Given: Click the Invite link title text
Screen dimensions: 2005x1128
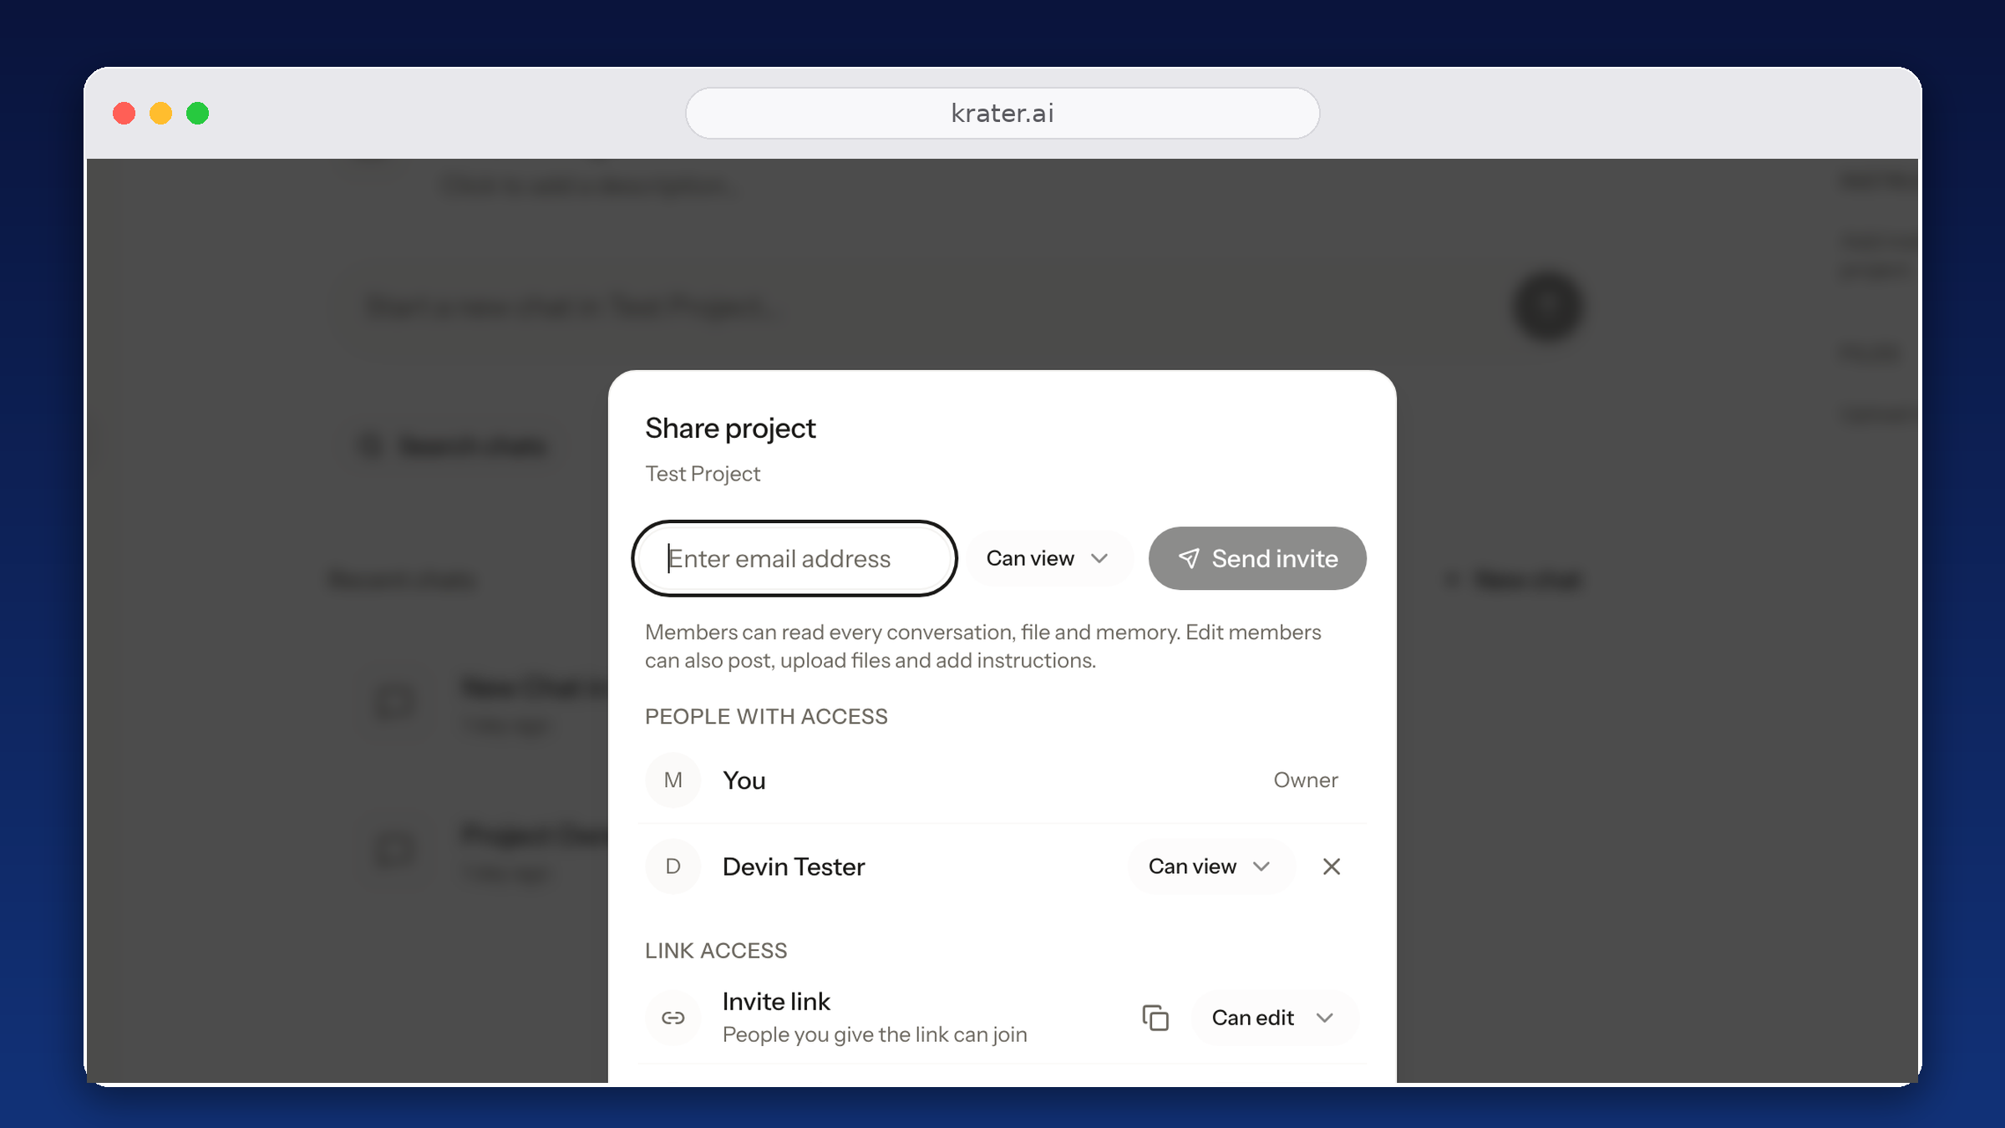Looking at the screenshot, I should pos(776,1002).
